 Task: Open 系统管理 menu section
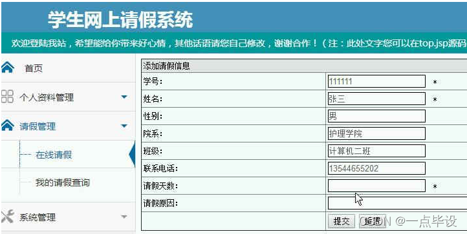point(38,217)
